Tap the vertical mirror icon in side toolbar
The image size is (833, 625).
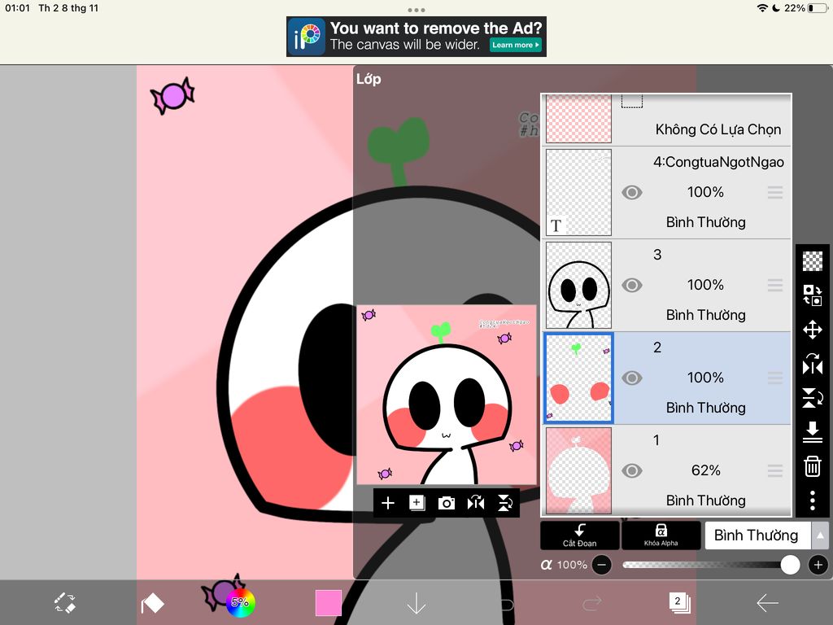pos(813,397)
